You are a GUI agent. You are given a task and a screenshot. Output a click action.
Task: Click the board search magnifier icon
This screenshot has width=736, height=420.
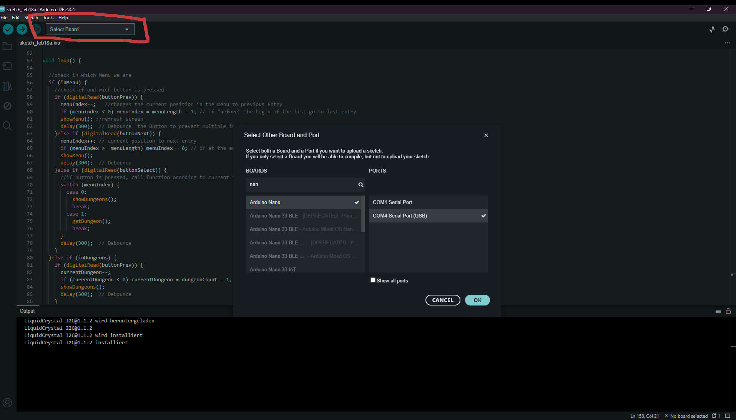coord(361,185)
